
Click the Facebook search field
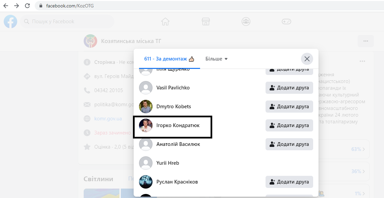click(67, 22)
